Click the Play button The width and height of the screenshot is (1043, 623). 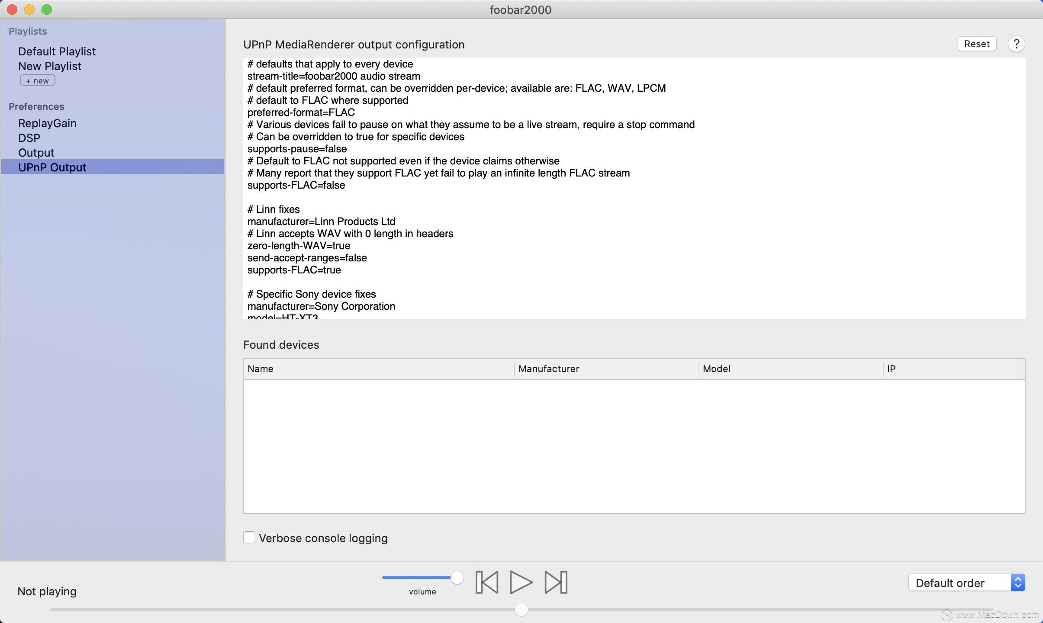520,582
